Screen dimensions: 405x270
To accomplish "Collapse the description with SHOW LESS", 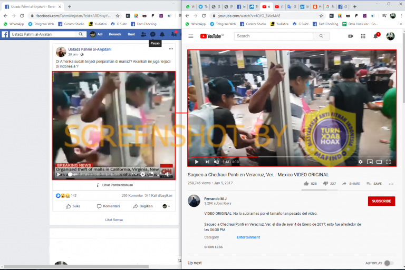I will tap(214, 247).
